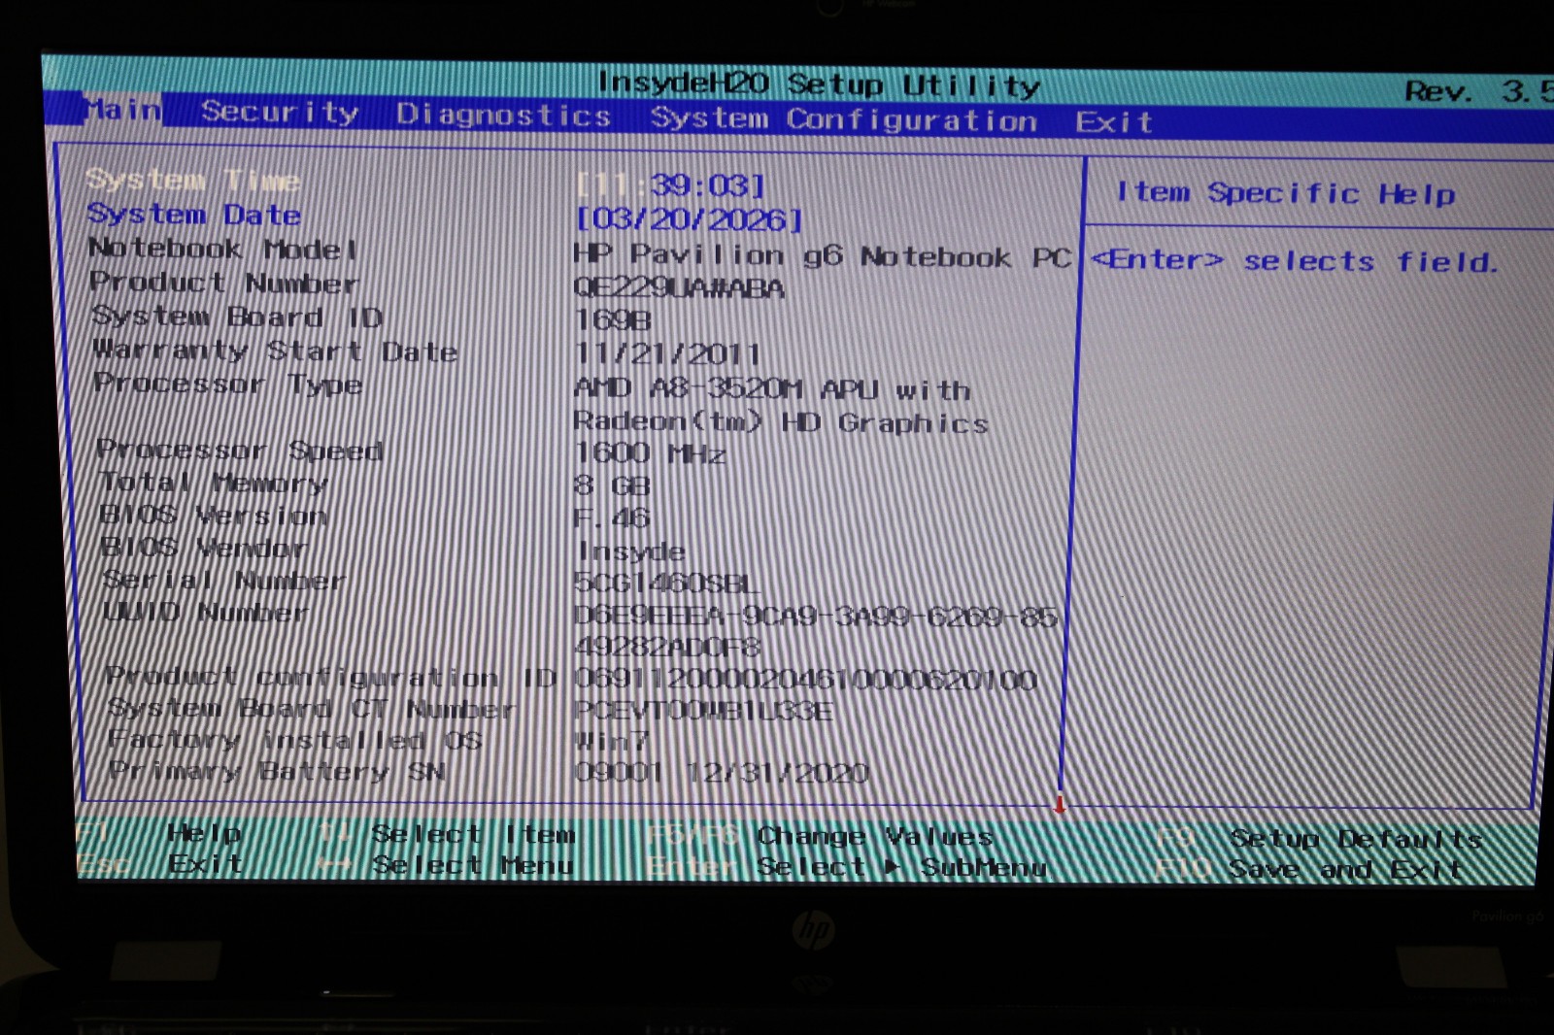Screen dimensions: 1554x1035
Task: Click the System Date value 03/20/2026
Action: pos(690,219)
